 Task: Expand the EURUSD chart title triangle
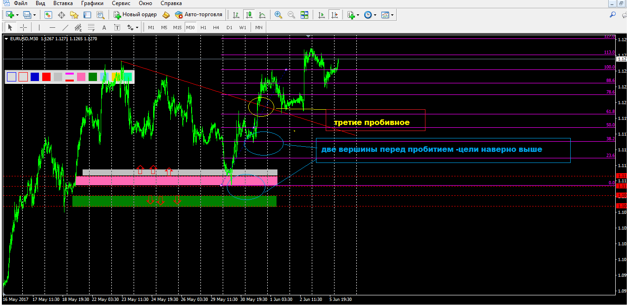pos(6,39)
